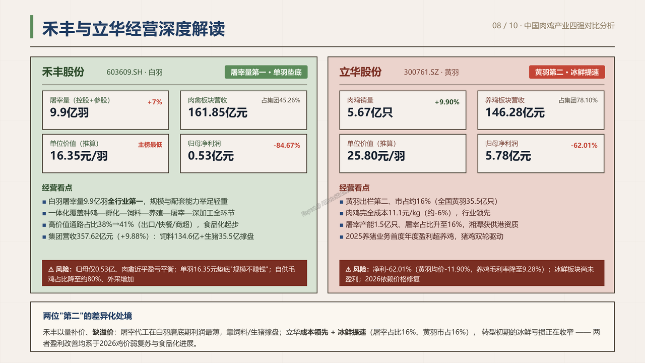The image size is (645, 363).
Task: Click the 肉鸡销量 label
Action: point(360,100)
